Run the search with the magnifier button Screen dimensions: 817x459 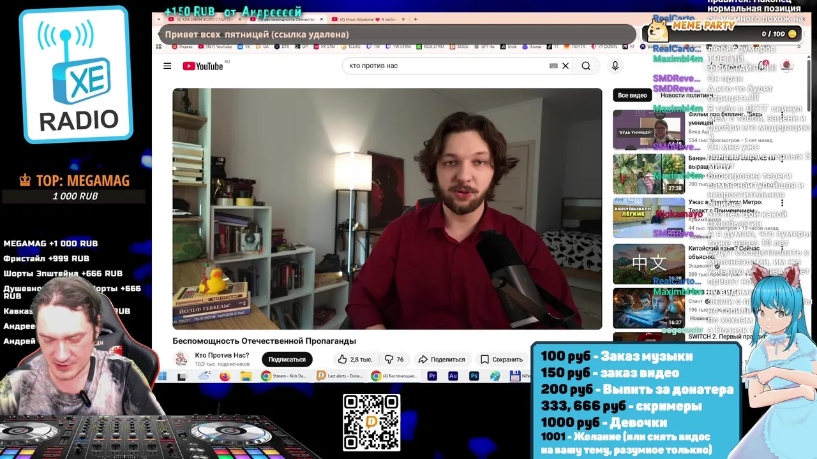pos(586,66)
